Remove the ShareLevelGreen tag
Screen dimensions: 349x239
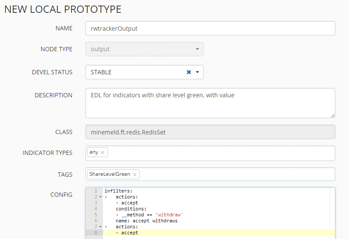135,175
